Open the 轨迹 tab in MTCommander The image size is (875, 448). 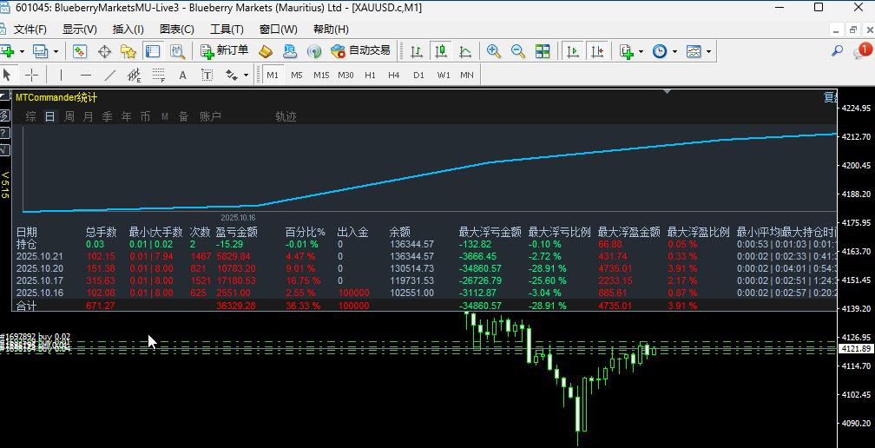[x=286, y=116]
